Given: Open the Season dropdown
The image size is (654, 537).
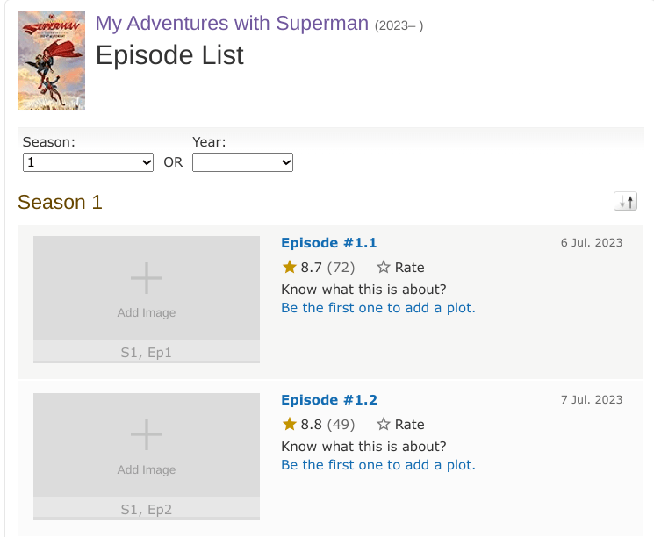Looking at the screenshot, I should [89, 162].
